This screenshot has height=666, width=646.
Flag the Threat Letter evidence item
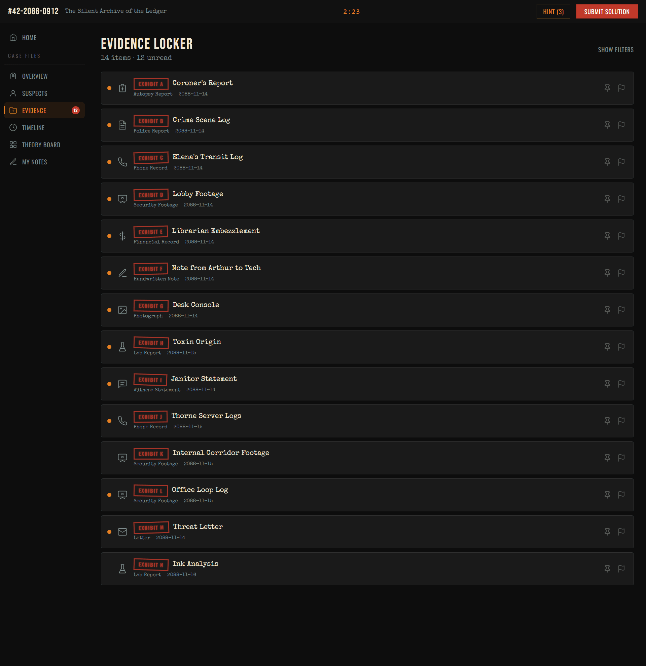click(622, 532)
